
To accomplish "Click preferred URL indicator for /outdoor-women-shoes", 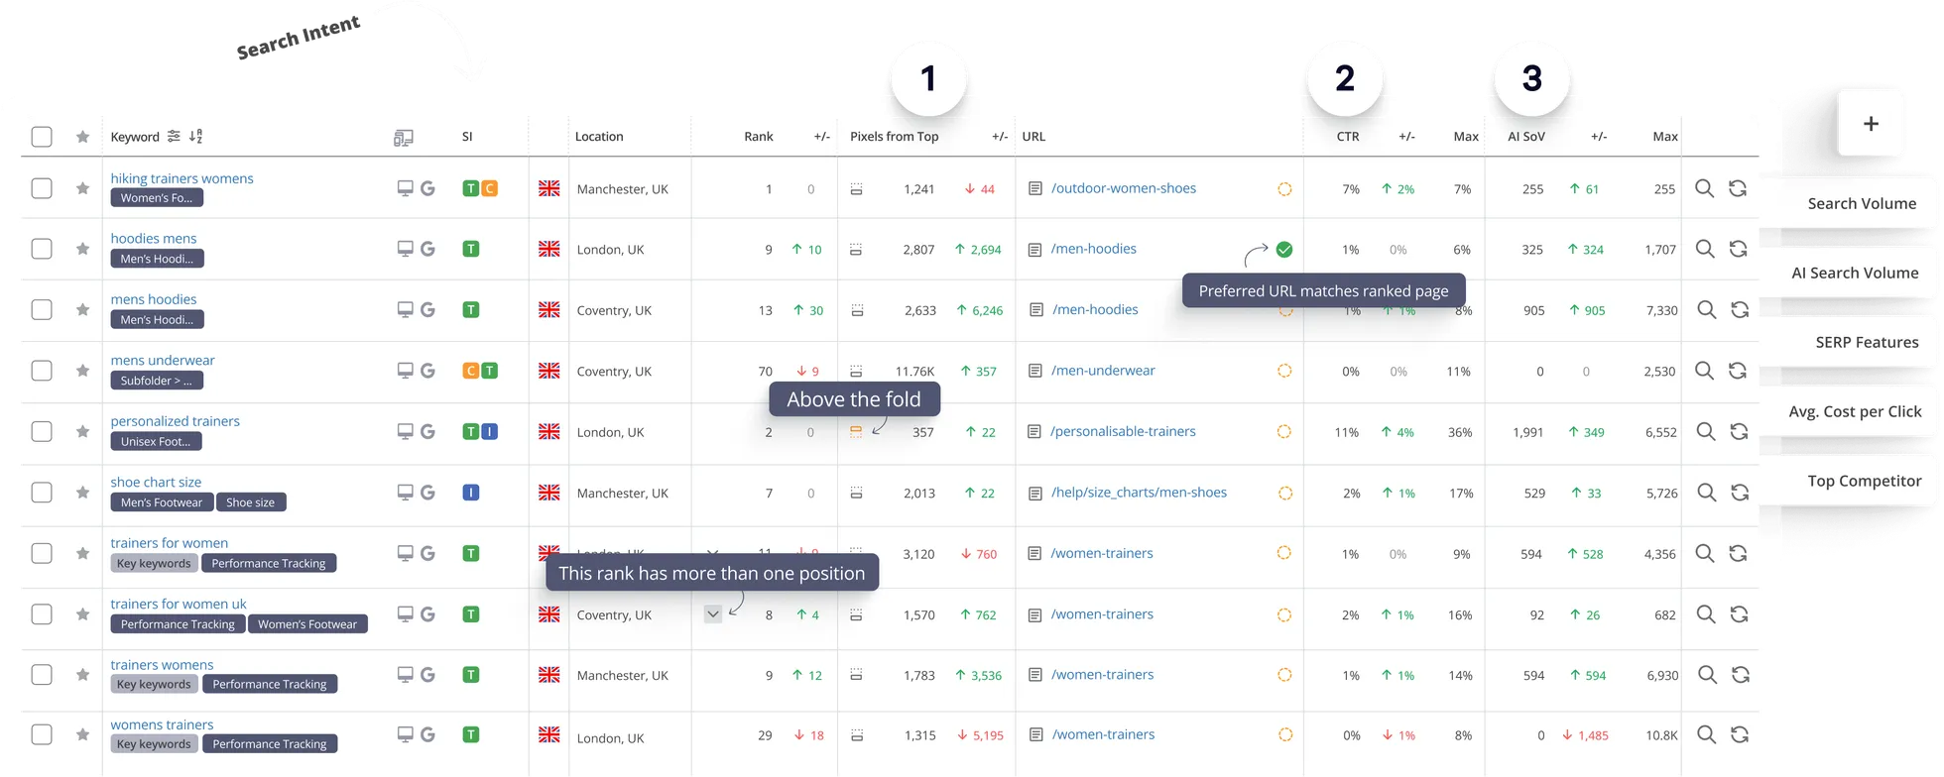I will (x=1284, y=188).
